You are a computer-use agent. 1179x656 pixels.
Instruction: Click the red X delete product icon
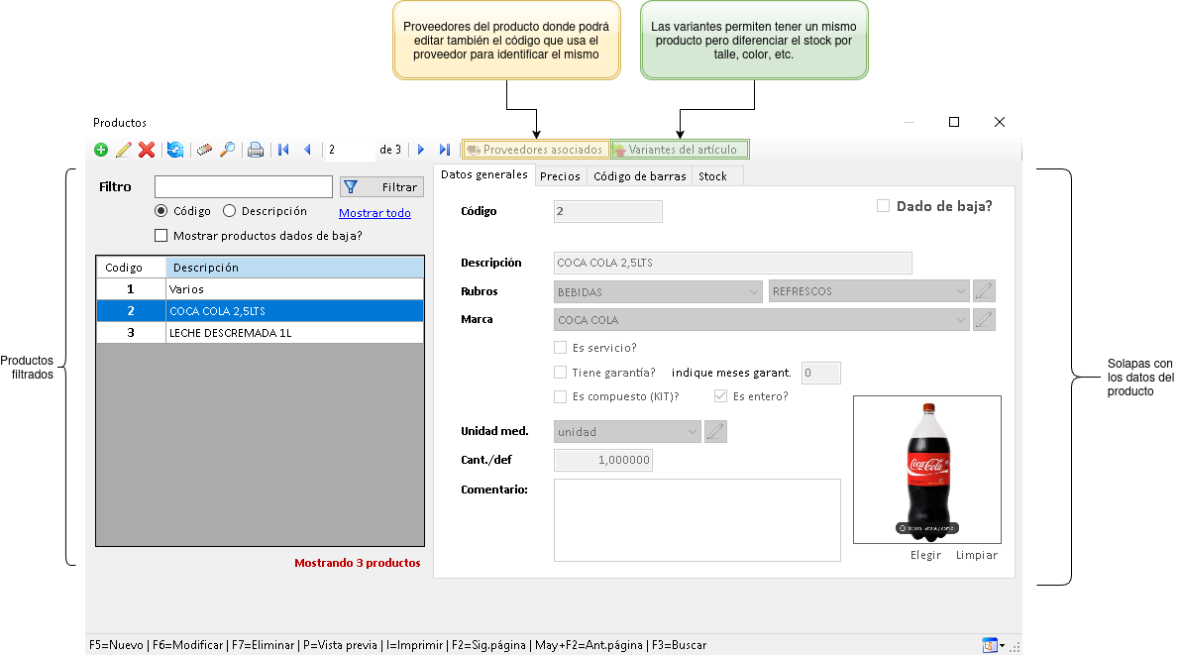147,150
